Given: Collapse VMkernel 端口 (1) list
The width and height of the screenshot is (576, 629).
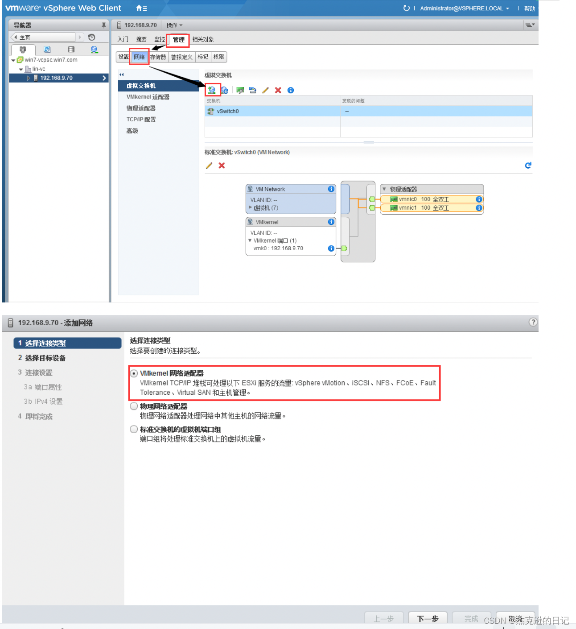Looking at the screenshot, I should pos(250,240).
